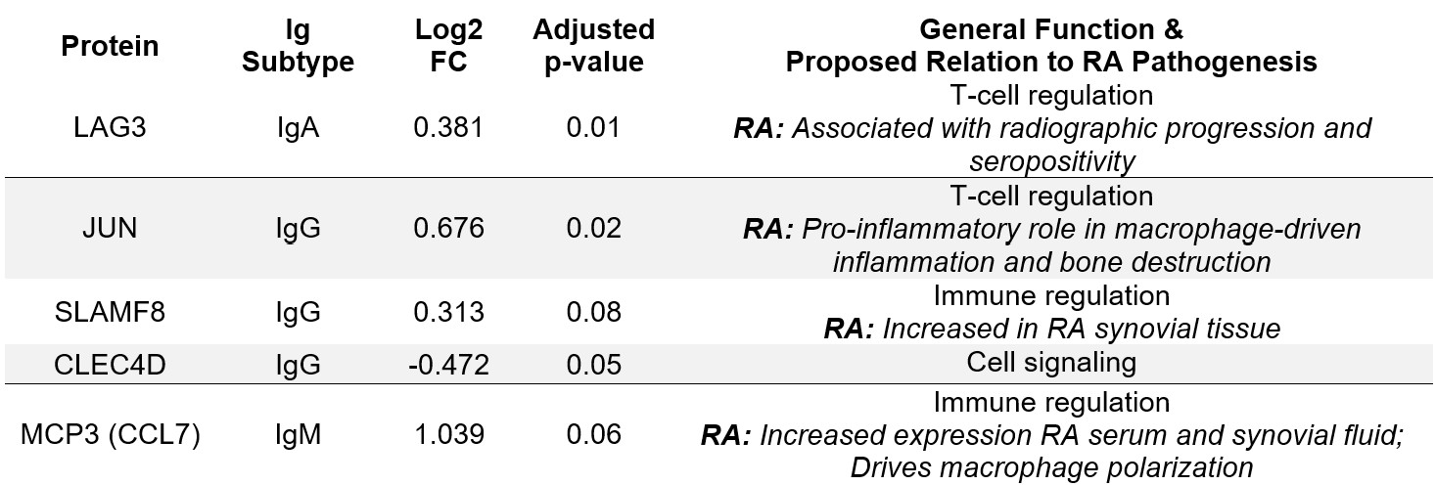The width and height of the screenshot is (1435, 485).
Task: Click the Adjusted p-value column header
Action: click(x=593, y=47)
